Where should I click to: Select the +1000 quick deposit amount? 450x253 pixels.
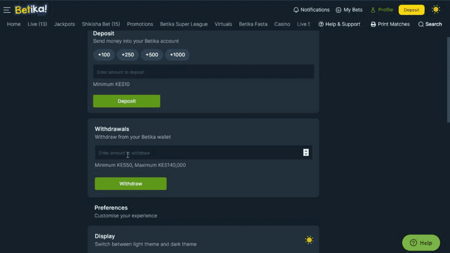tap(177, 55)
